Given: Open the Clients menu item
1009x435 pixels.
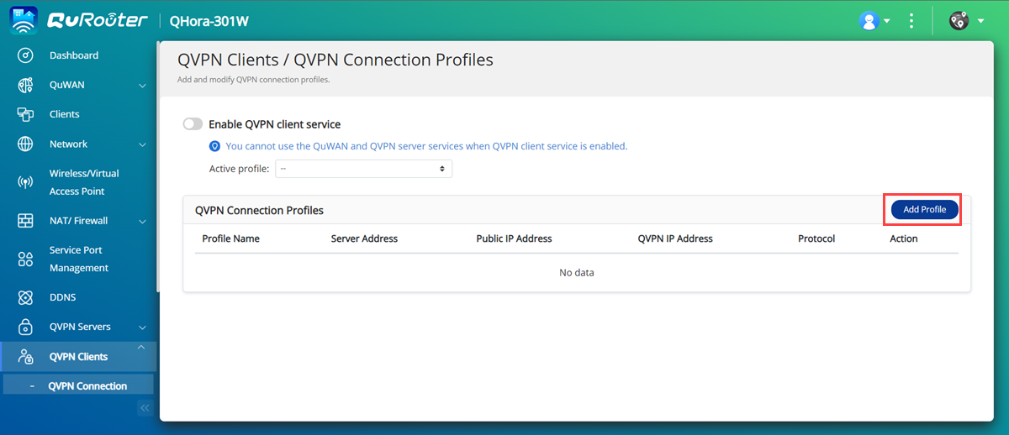Looking at the screenshot, I should (x=65, y=114).
